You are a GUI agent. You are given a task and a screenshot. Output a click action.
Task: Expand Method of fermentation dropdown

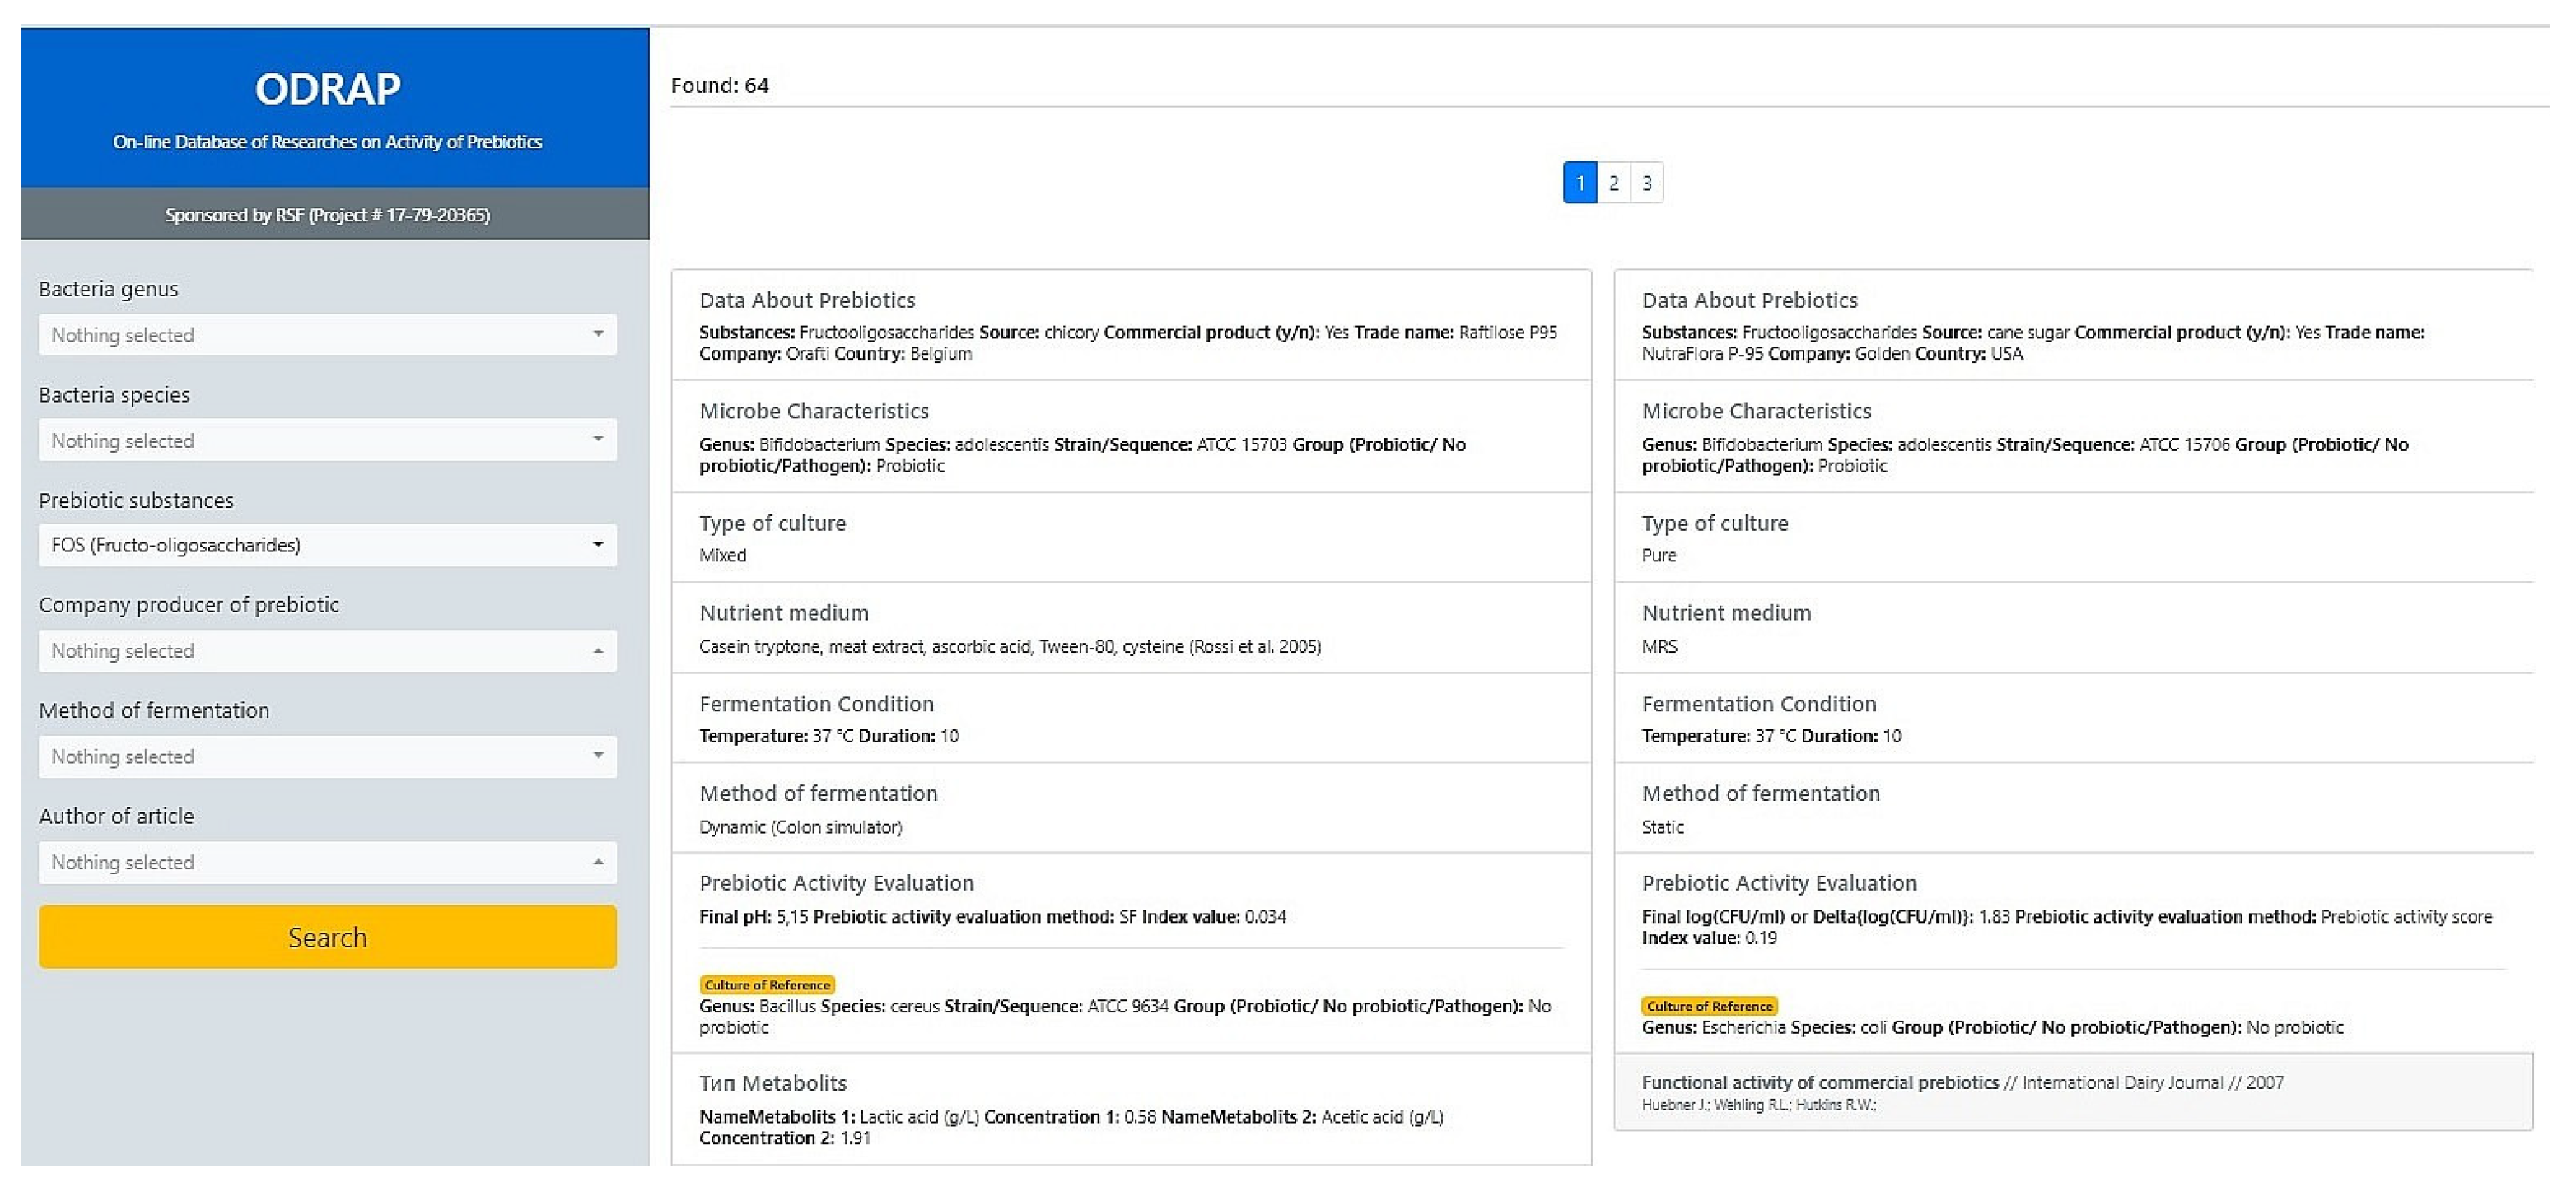(327, 757)
